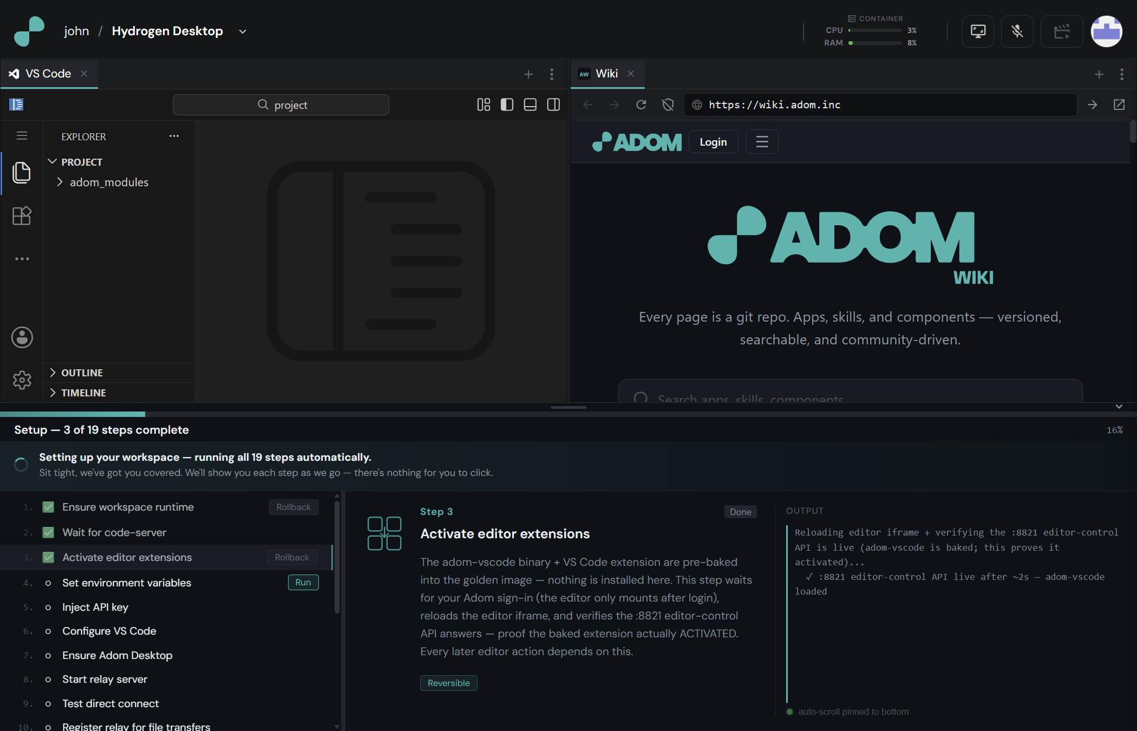Viewport: 1137px width, 731px height.
Task: Go forward in the Wiki browser
Action: point(614,105)
